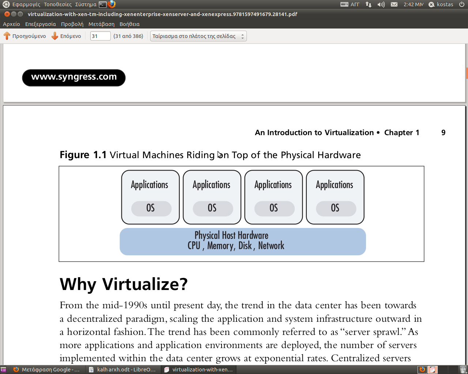468x374 pixels.
Task: Click the Ubuntu logo icon in panel
Action: (6, 4)
